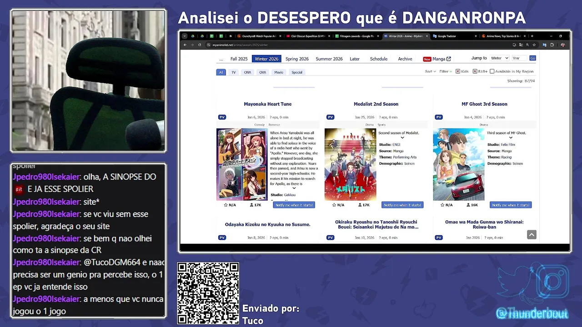Click the ellipsis for earlier seasons
Screen dimensions: 582x327
point(221,59)
